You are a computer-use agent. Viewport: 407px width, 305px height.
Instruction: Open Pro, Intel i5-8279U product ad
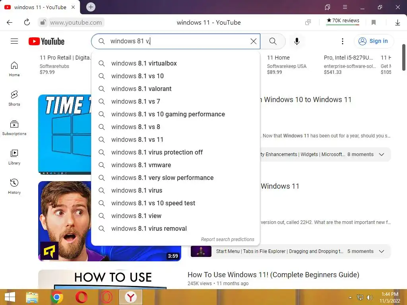350,65
